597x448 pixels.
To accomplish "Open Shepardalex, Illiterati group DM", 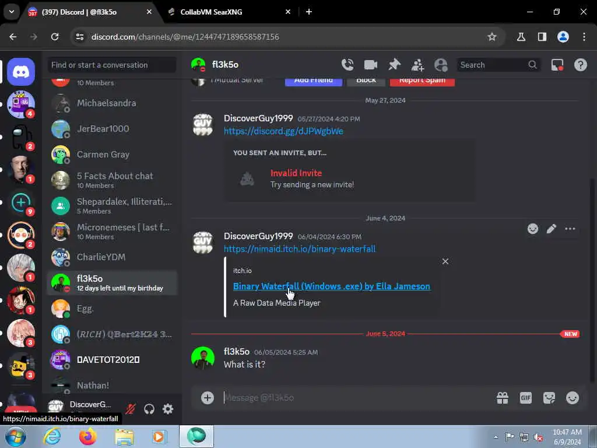I will (113, 206).
